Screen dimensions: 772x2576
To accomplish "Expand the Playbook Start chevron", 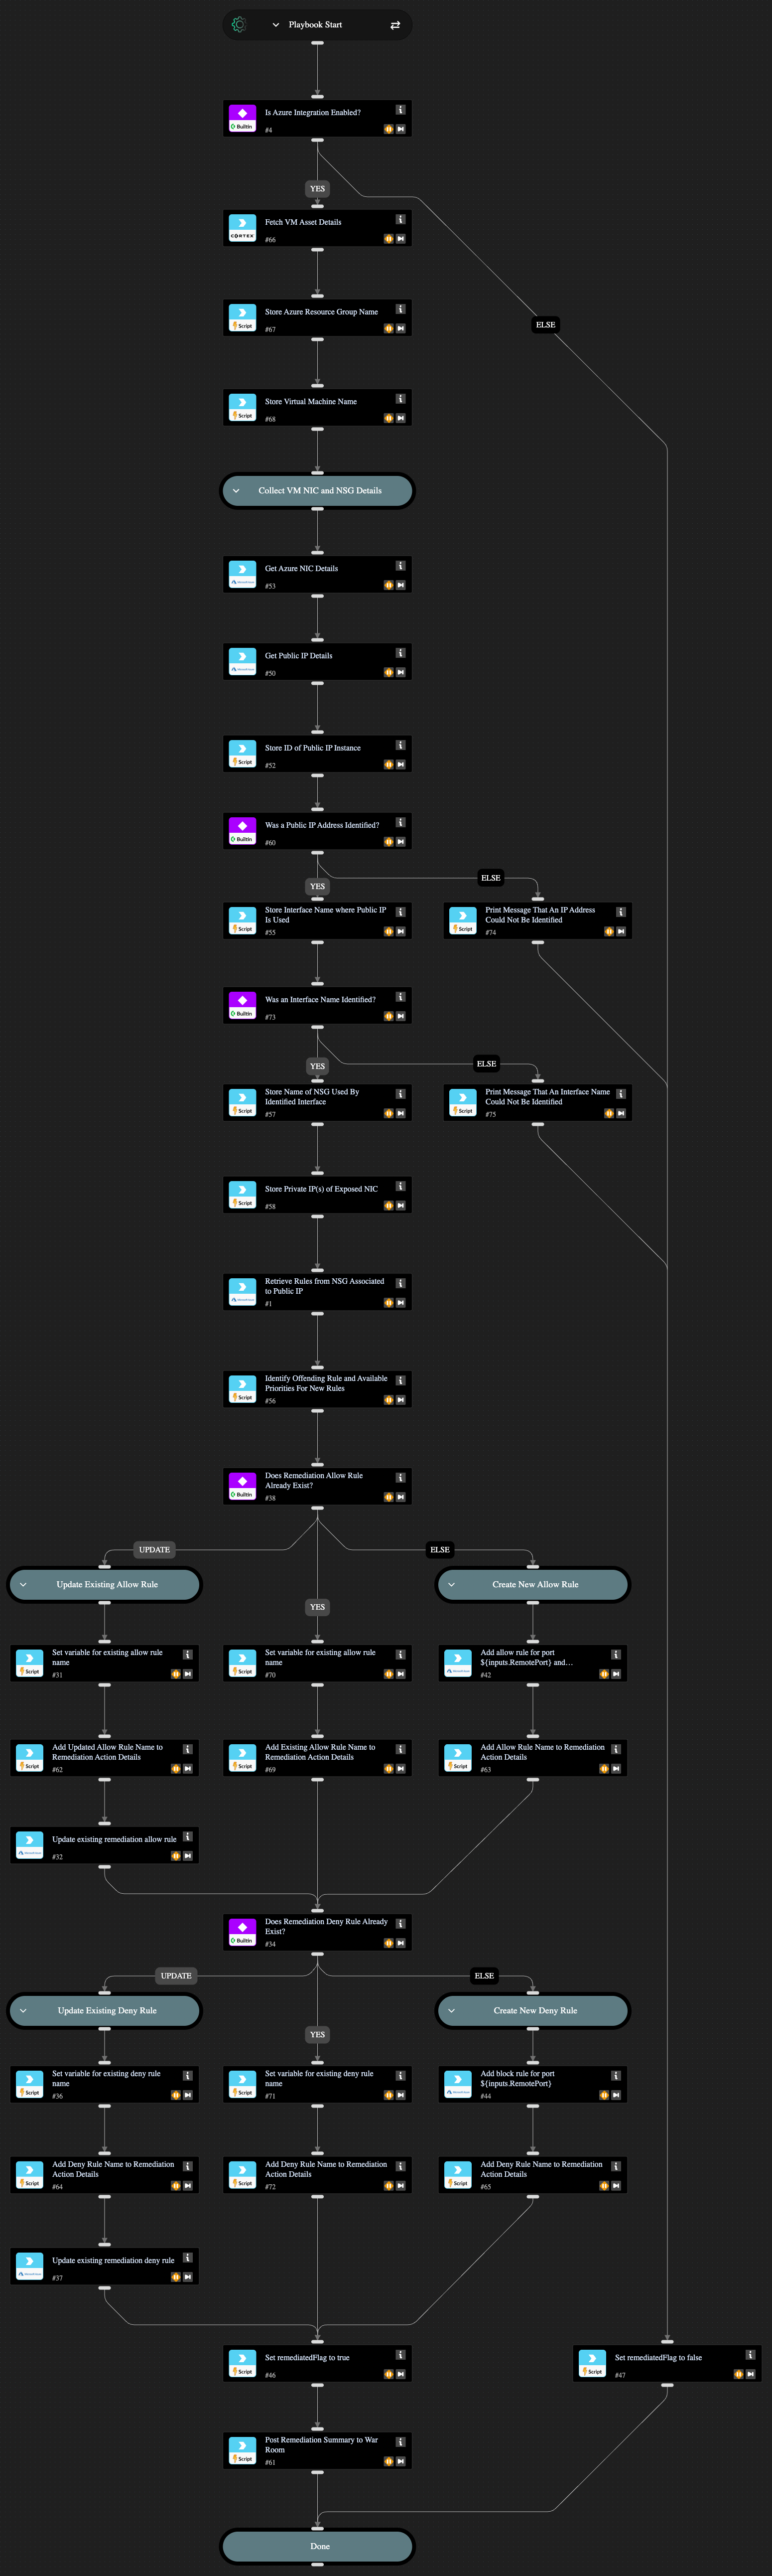I will [276, 25].
